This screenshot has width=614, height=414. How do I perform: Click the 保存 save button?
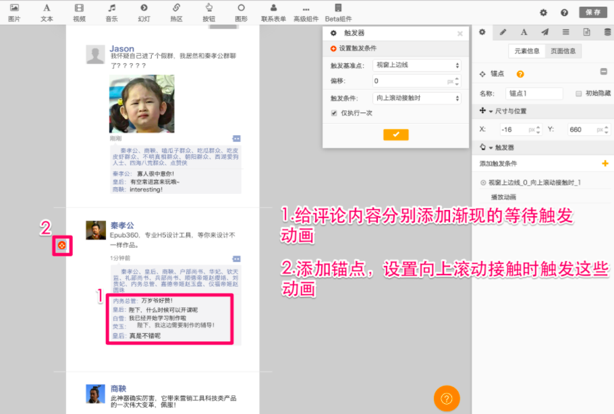pos(592,12)
